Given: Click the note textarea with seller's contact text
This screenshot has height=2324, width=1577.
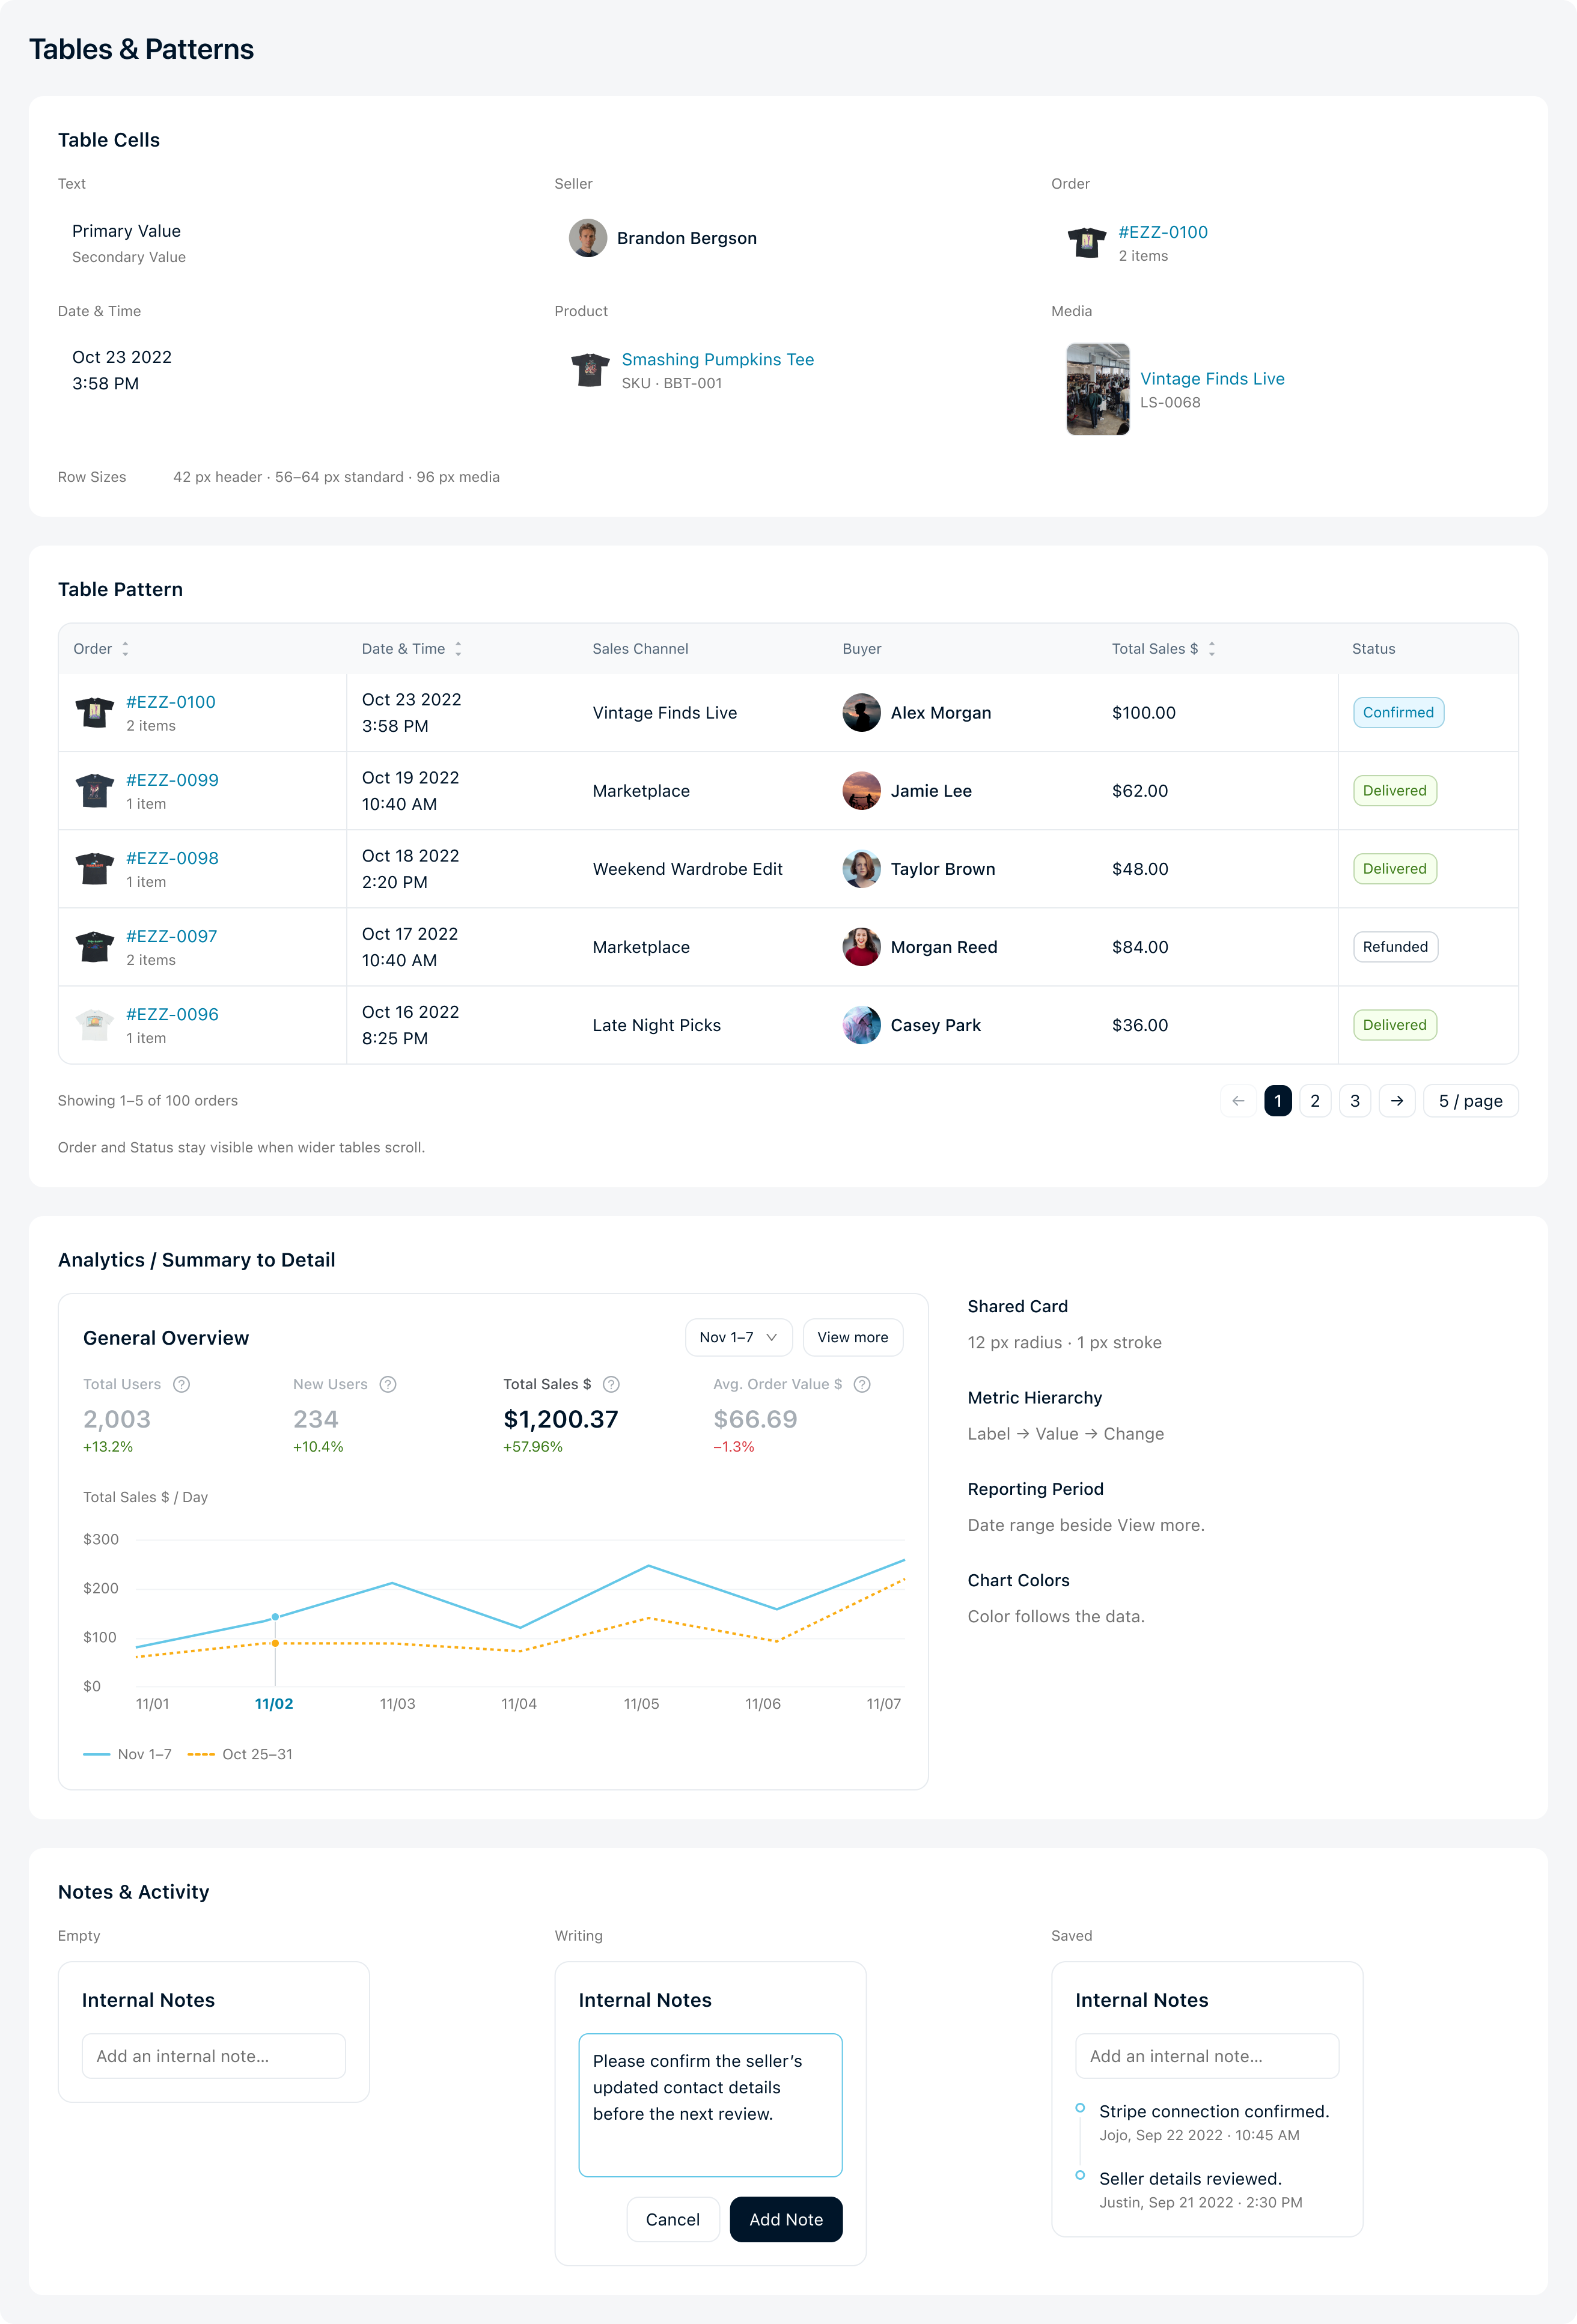Looking at the screenshot, I should pos(711,2105).
